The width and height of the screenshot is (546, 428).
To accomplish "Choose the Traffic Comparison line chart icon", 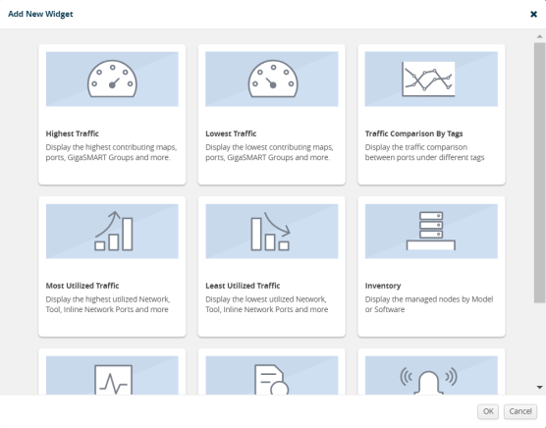I will (428, 79).
